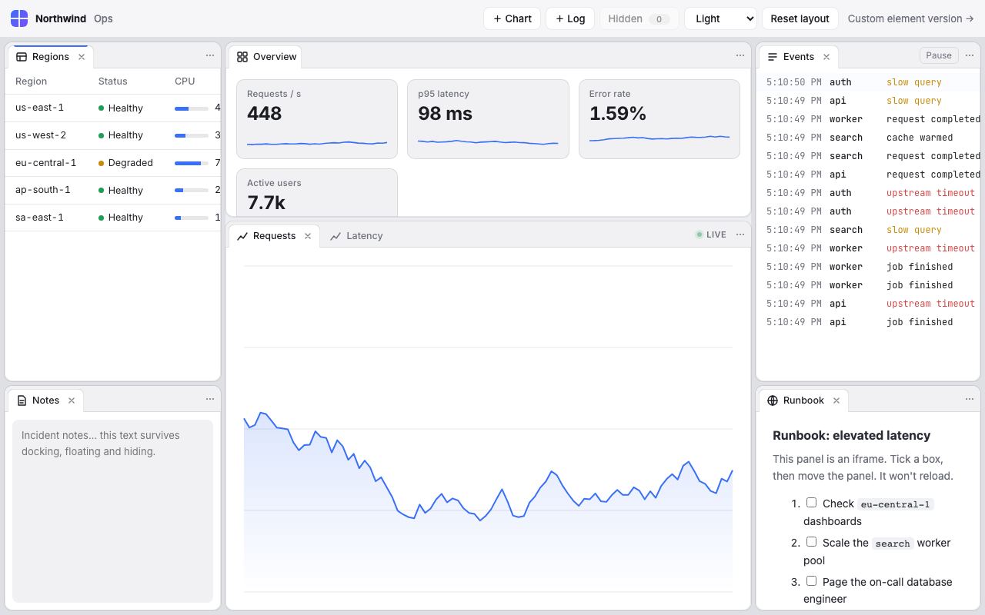This screenshot has height=615, width=985.
Task: Close the Events tab
Action: tap(826, 57)
